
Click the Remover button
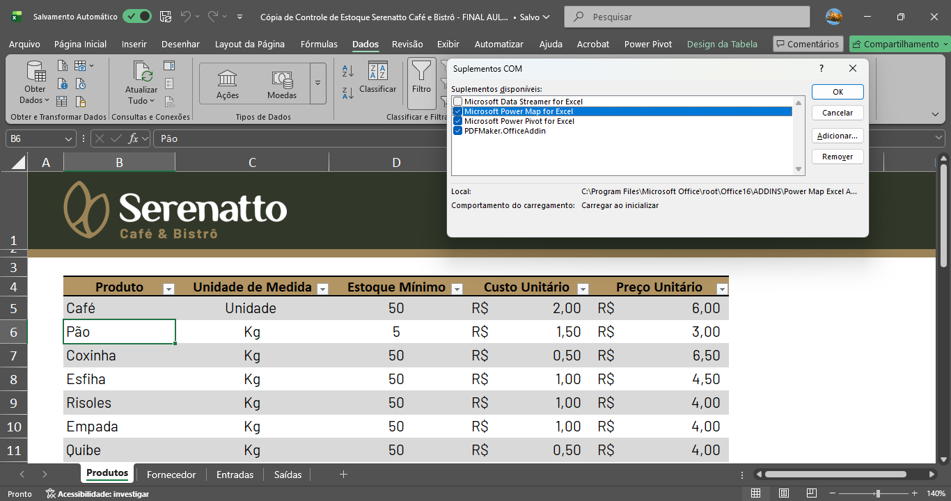pyautogui.click(x=838, y=157)
